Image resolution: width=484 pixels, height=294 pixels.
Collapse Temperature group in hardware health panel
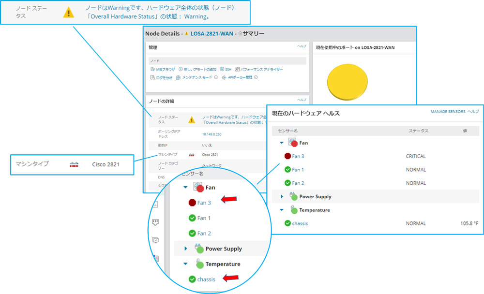point(282,210)
